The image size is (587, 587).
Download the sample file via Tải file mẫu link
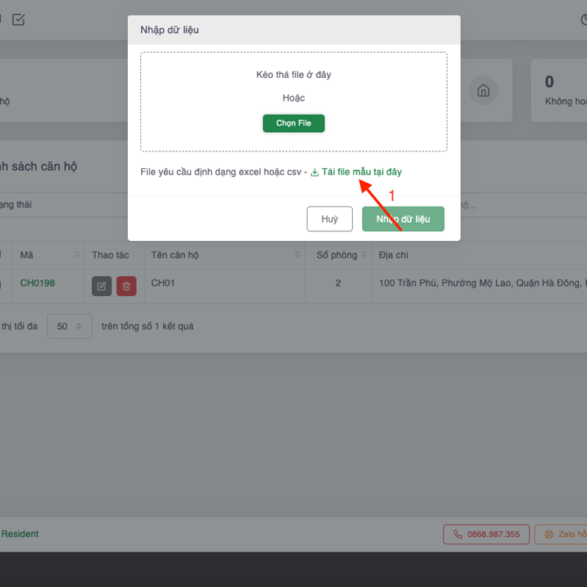pyautogui.click(x=361, y=173)
